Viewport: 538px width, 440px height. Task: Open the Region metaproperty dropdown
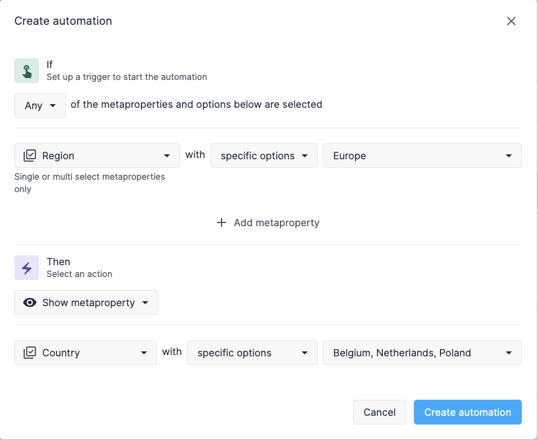coord(97,156)
